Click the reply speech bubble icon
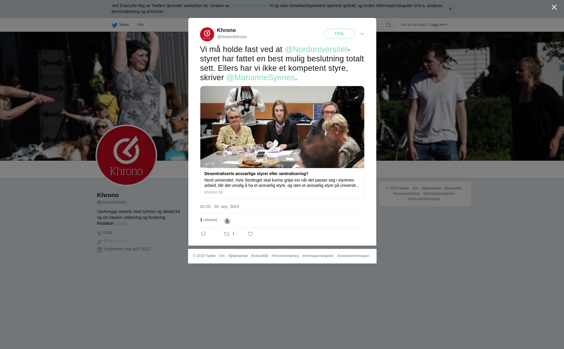The height and width of the screenshot is (349, 564). tap(203, 234)
